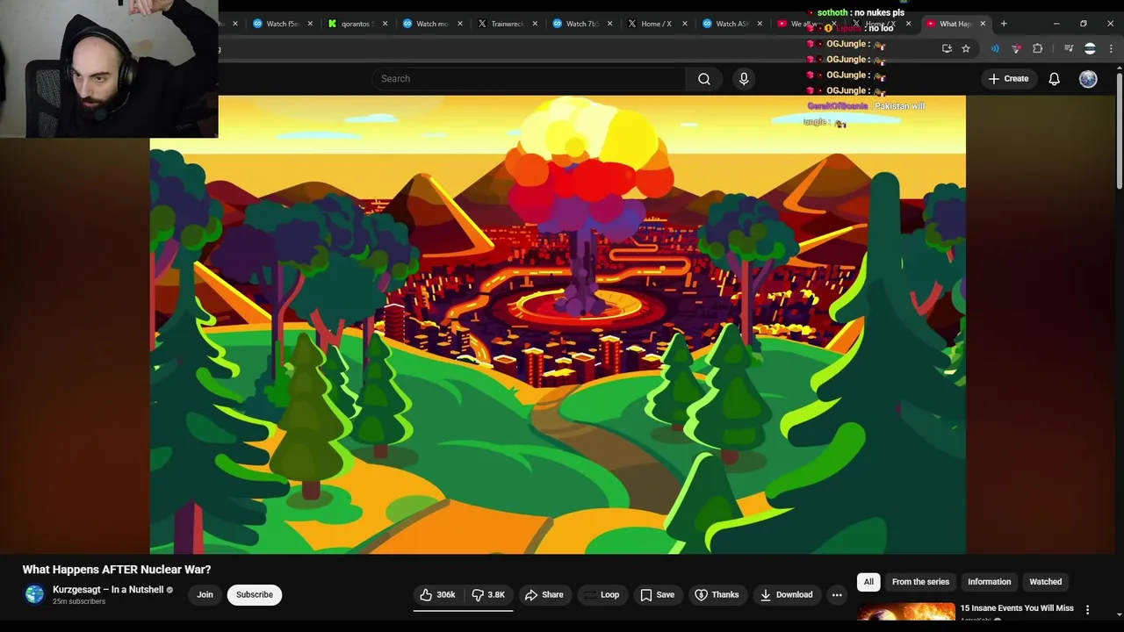Like the video with thumbs up
This screenshot has width=1124, height=632.
(x=437, y=594)
